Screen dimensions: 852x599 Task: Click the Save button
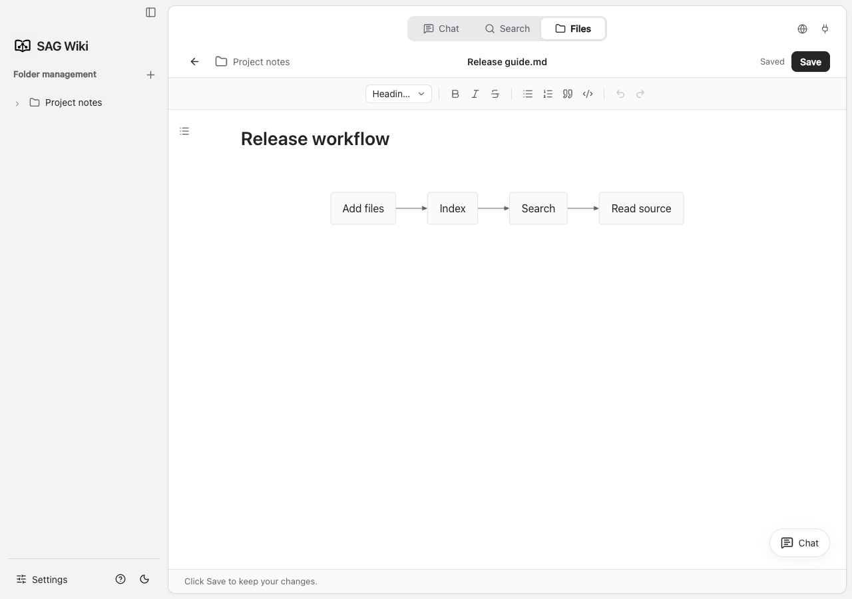point(811,62)
